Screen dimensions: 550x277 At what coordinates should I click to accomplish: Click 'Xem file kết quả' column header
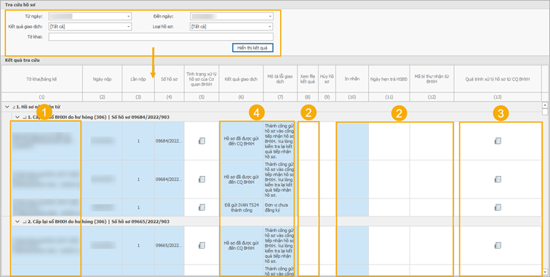tap(308, 79)
